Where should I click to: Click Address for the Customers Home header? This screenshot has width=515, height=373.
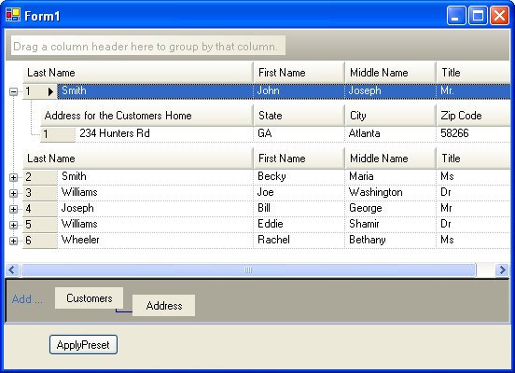click(146, 116)
